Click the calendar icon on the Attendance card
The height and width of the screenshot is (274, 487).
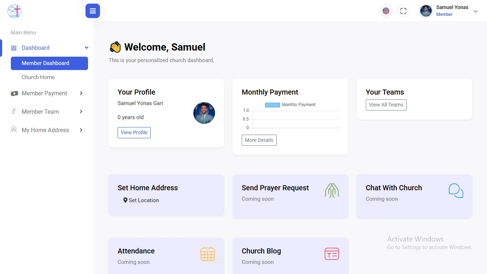[207, 254]
